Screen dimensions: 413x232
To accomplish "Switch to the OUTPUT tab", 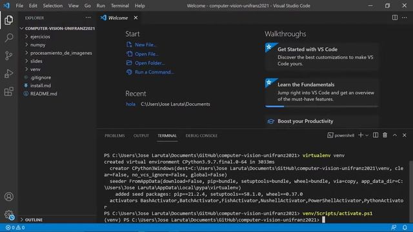I will click(x=141, y=136).
